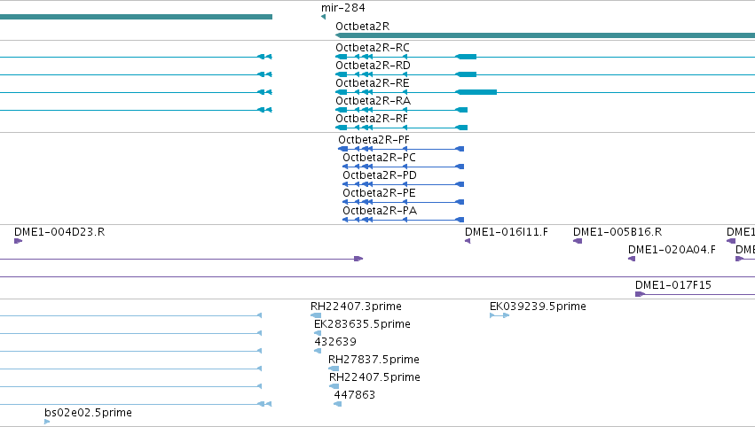Click the Octbeta2R-PD protein feature line
The width and height of the screenshot is (755, 427).
(404, 184)
